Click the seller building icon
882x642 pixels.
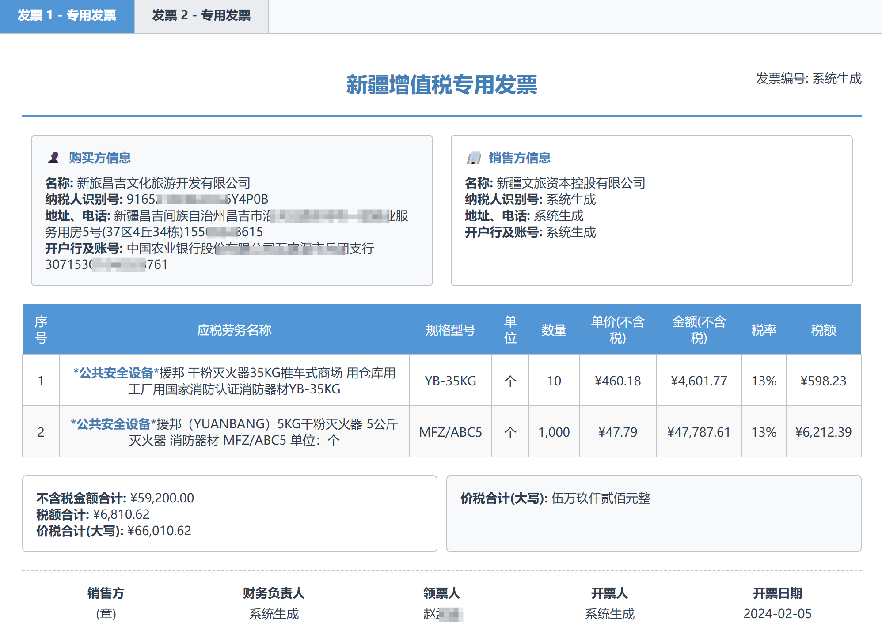474,158
